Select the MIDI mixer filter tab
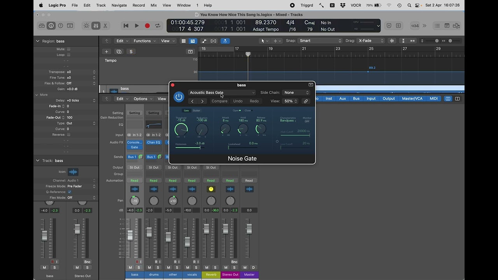Screen dimensions: 498x280 [x=433, y=99]
